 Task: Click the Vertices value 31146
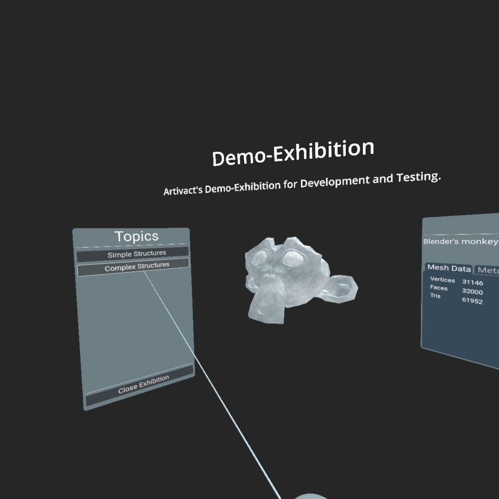click(472, 282)
